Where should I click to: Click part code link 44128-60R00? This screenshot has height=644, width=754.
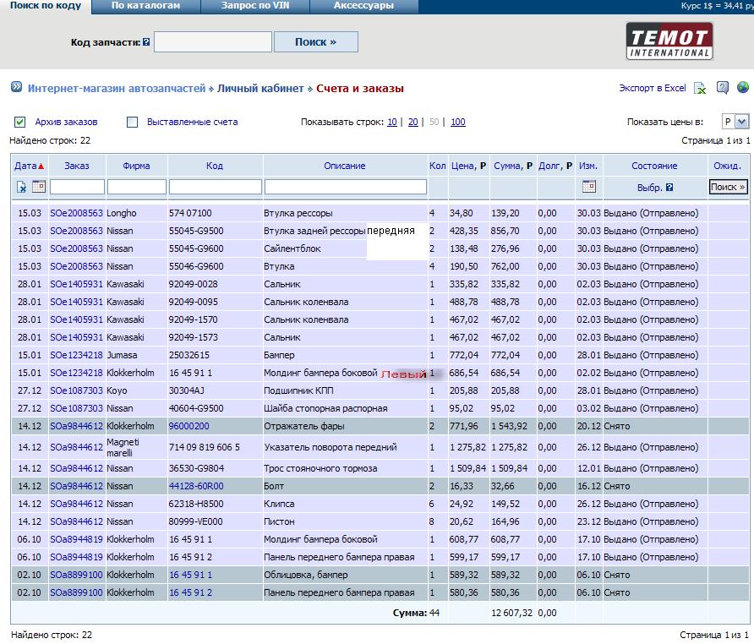[x=196, y=486]
